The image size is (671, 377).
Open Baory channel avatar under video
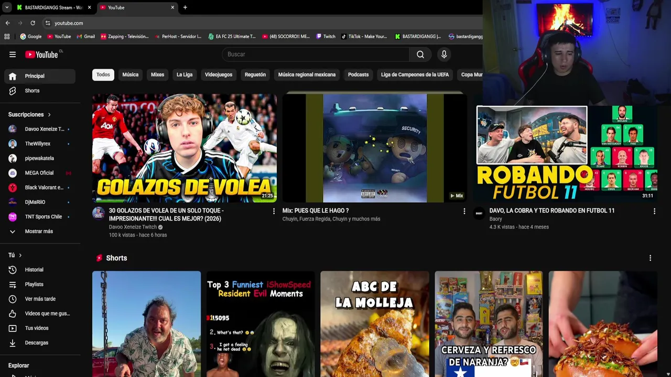click(479, 213)
